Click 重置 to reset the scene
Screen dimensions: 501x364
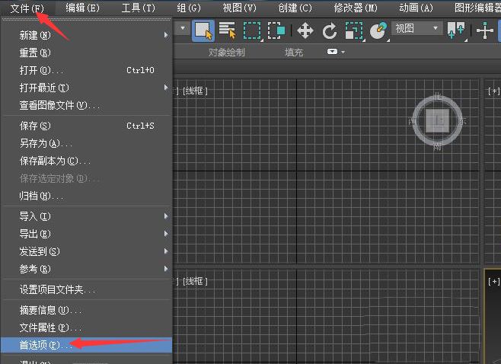click(x=35, y=53)
